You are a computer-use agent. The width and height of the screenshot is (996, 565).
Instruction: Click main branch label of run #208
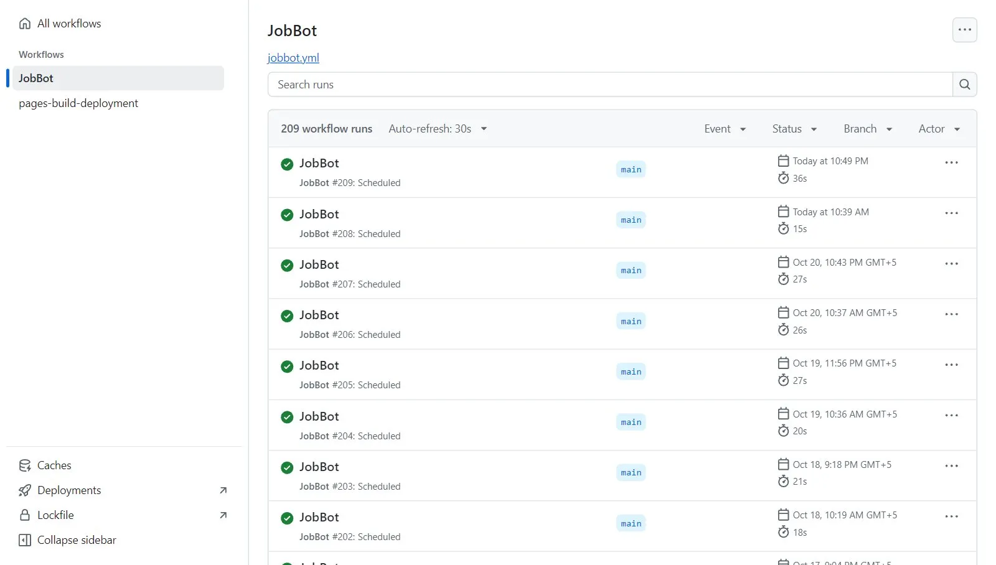tap(631, 220)
